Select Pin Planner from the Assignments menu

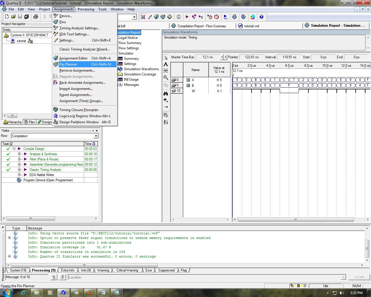pyautogui.click(x=68, y=64)
